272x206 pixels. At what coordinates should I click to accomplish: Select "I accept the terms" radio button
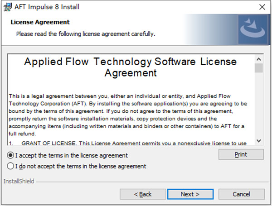[11, 155]
